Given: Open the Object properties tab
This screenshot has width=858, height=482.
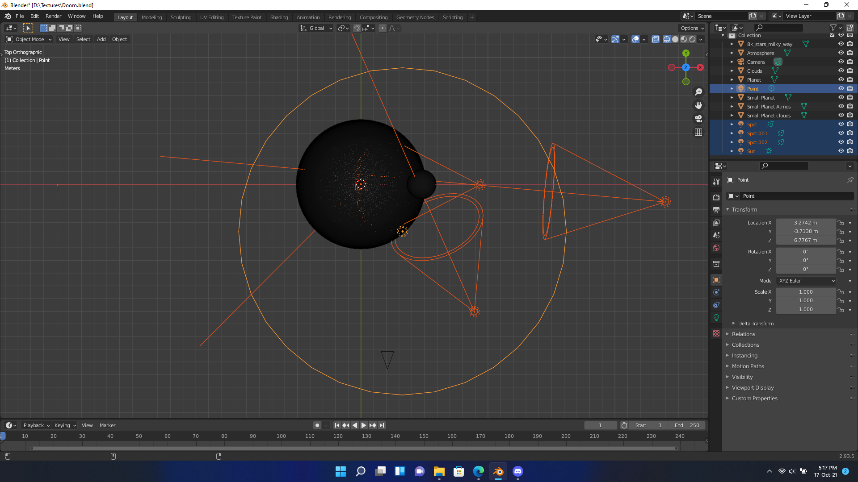Looking at the screenshot, I should 716,280.
